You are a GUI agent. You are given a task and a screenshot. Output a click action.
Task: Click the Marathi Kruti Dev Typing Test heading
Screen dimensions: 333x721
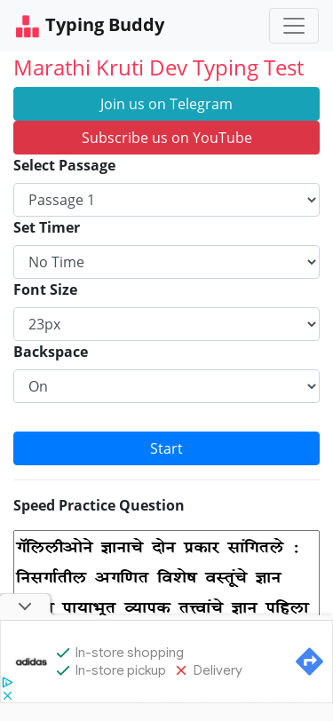(159, 68)
